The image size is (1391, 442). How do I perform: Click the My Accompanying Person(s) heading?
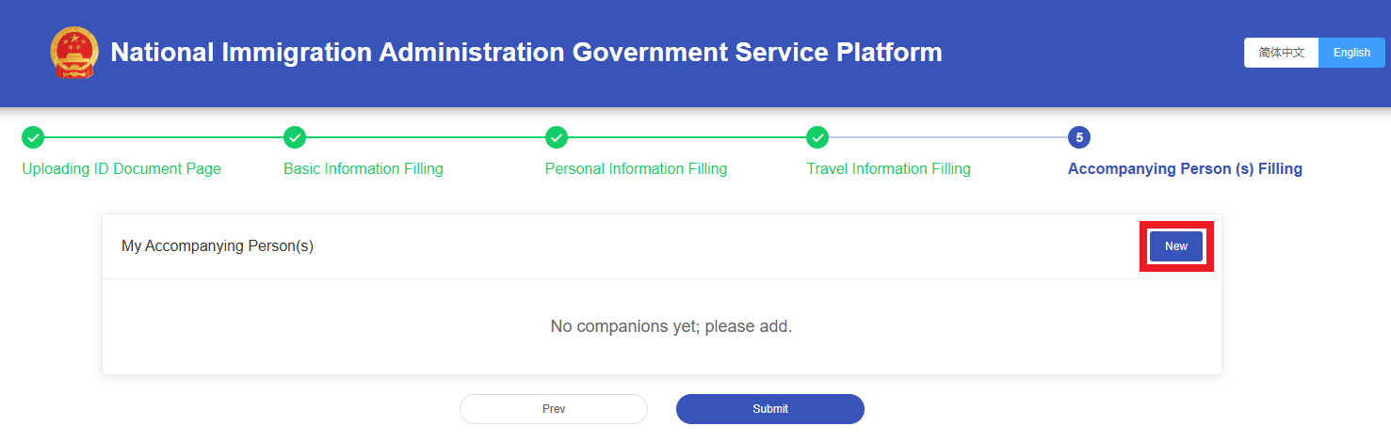click(218, 246)
